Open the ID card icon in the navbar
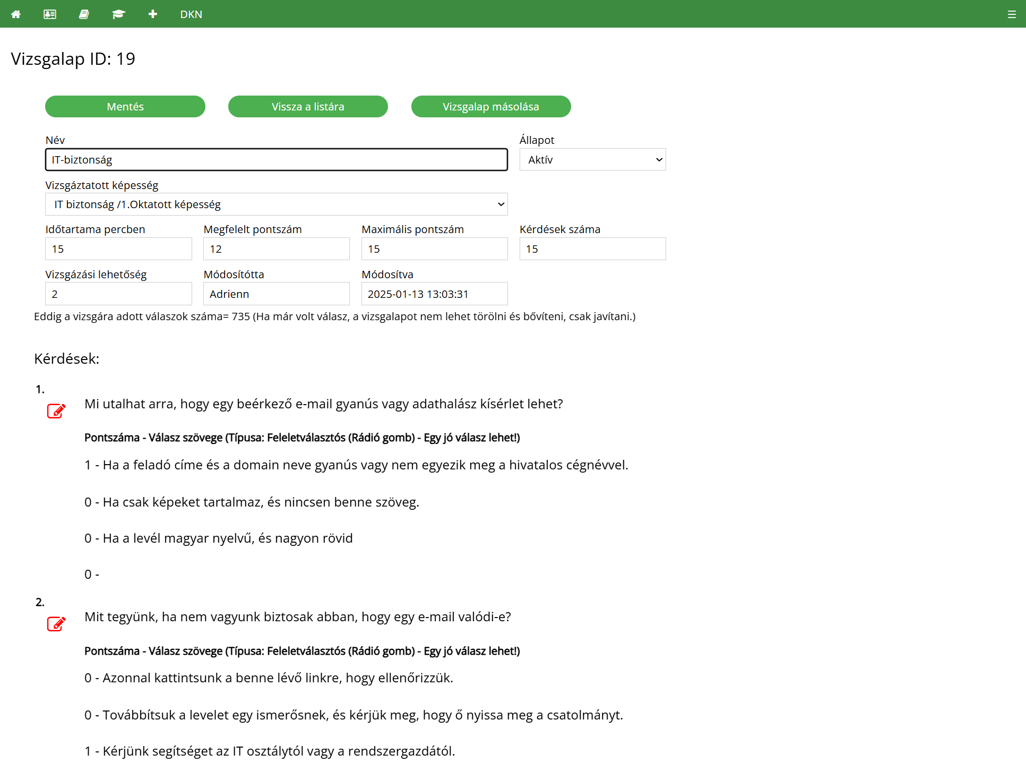This screenshot has width=1026, height=771. [50, 14]
